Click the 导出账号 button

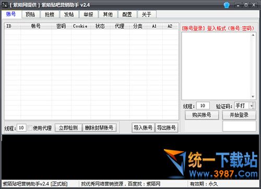click(x=167, y=128)
